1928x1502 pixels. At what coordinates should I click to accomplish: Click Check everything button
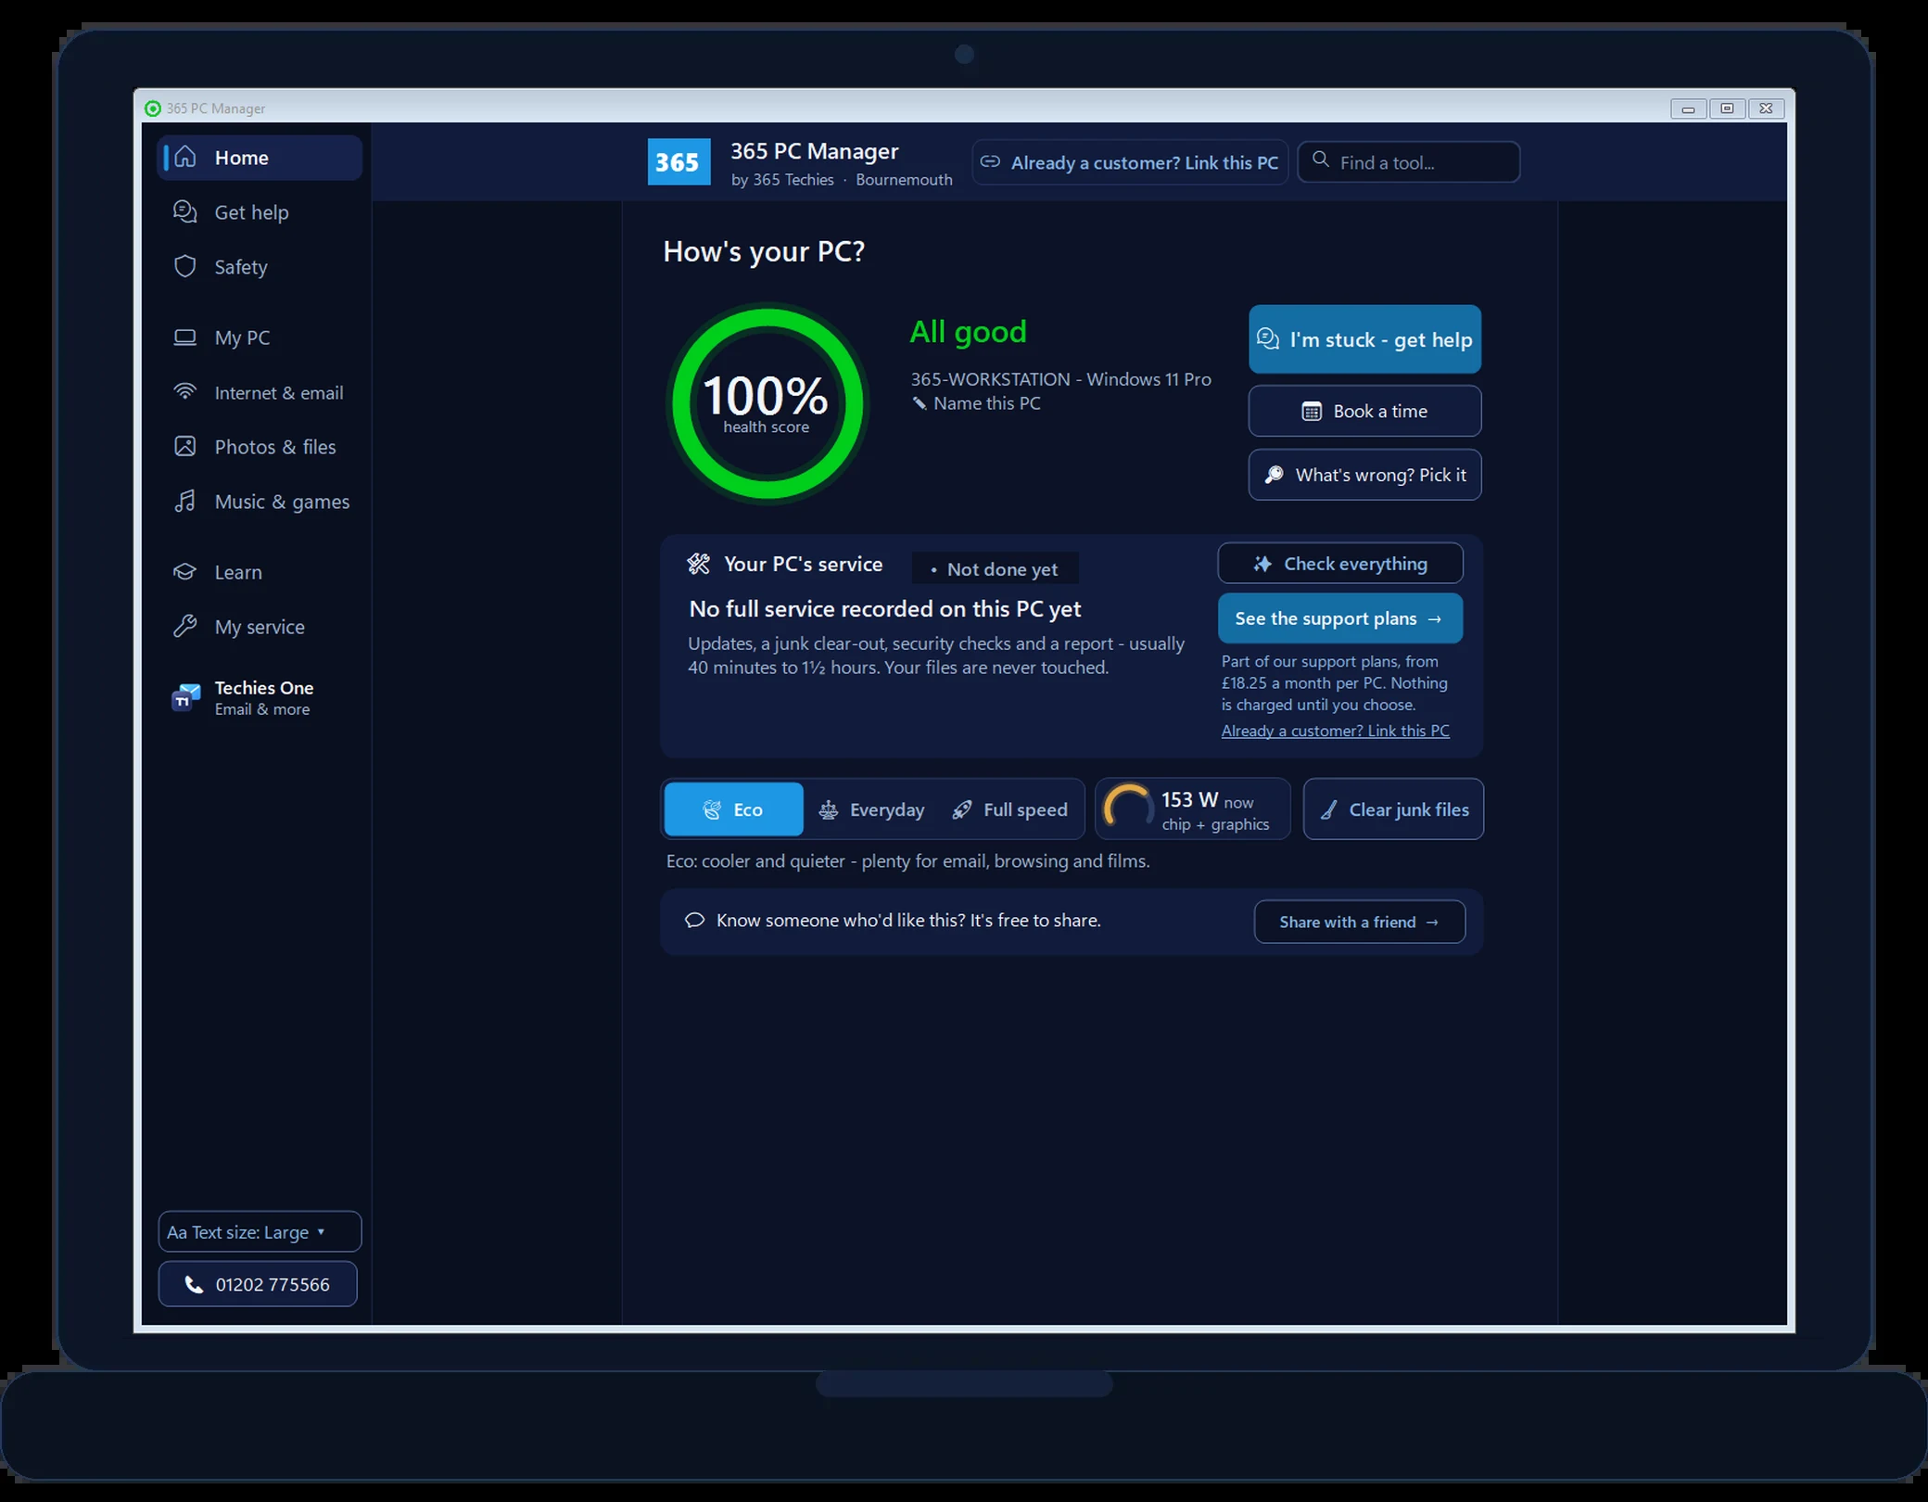(x=1340, y=564)
